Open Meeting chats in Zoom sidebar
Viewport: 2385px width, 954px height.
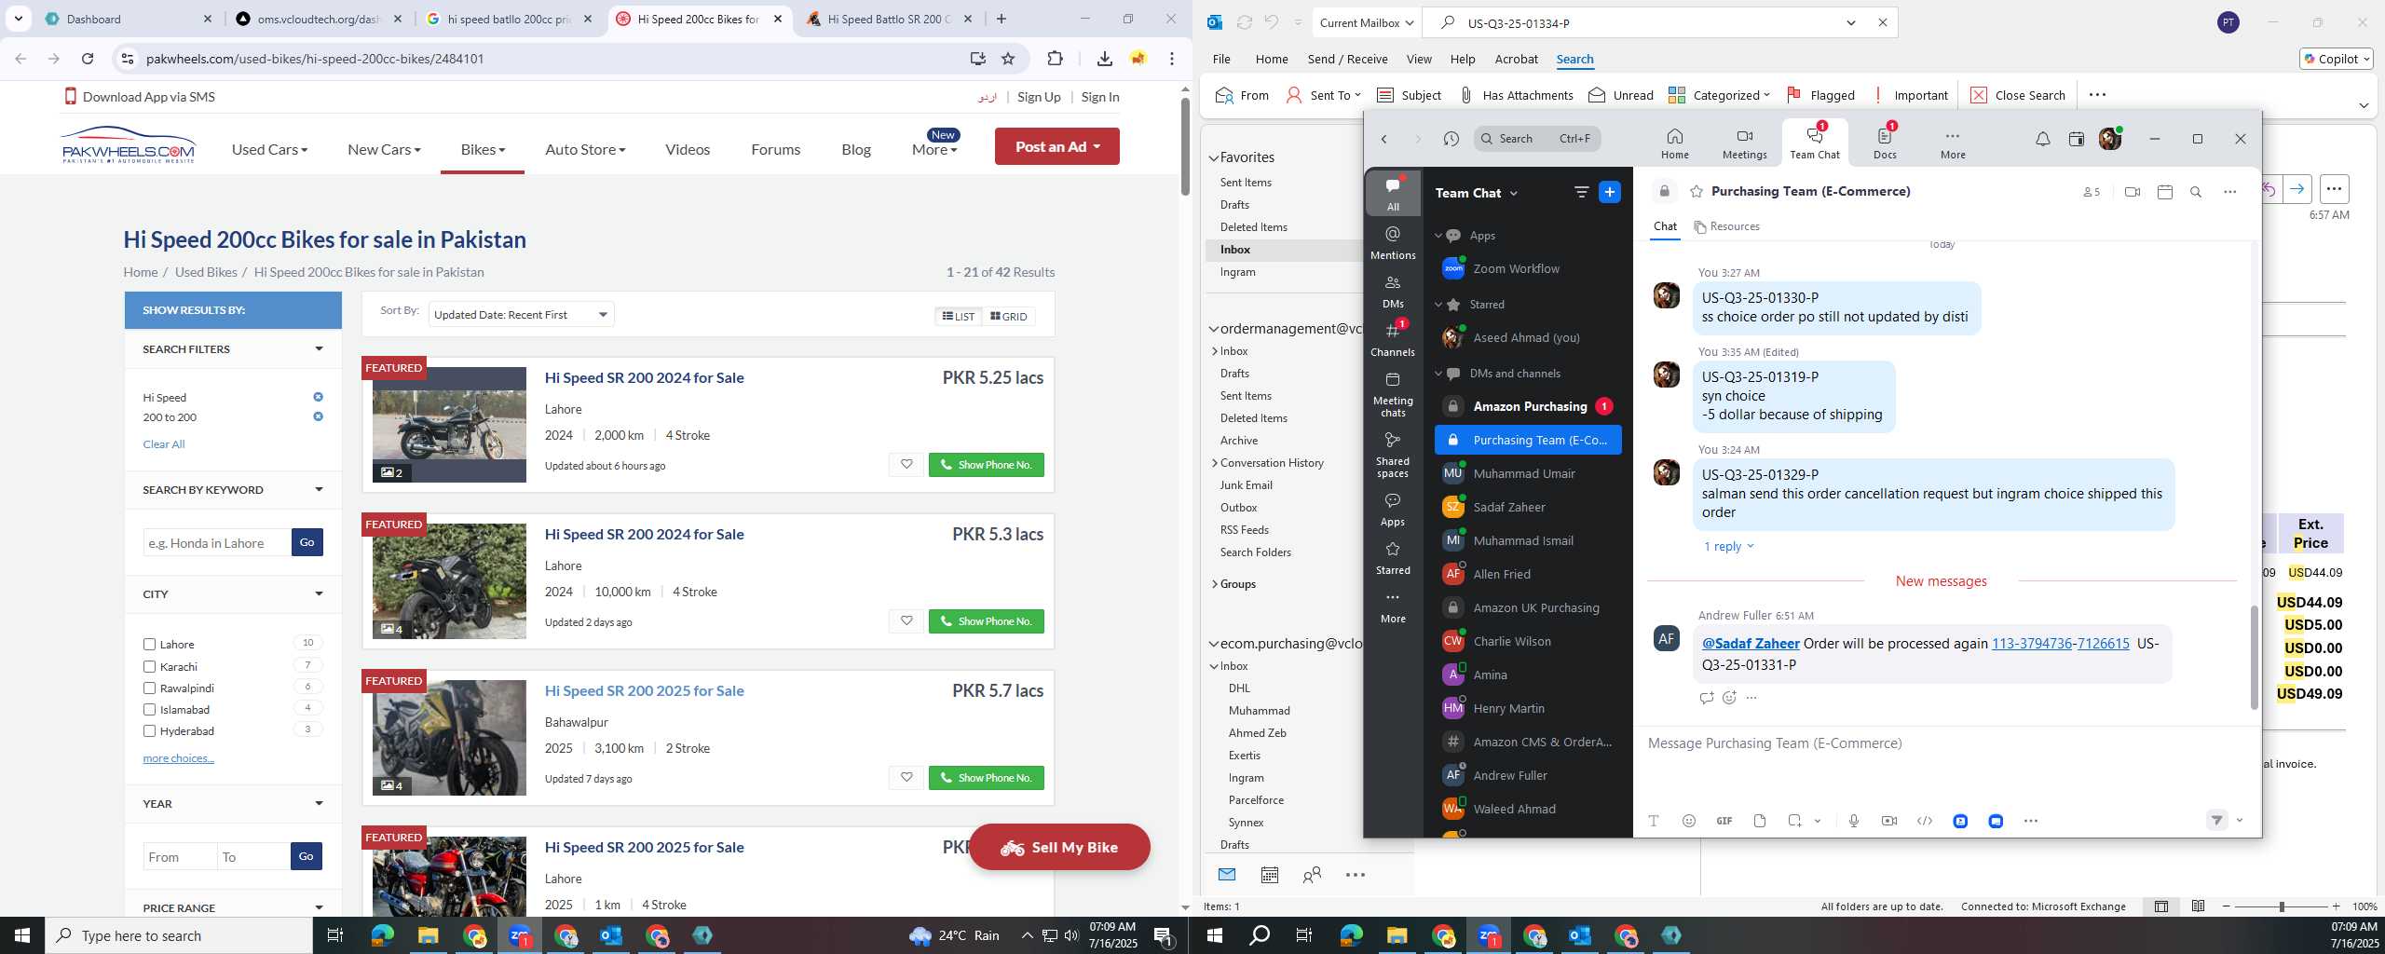(1393, 393)
